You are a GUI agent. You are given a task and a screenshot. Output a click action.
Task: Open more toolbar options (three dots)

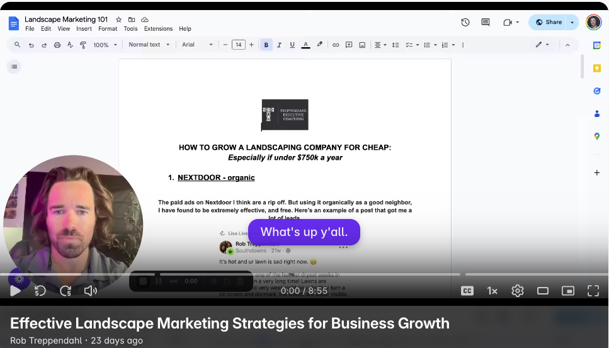[x=463, y=45]
